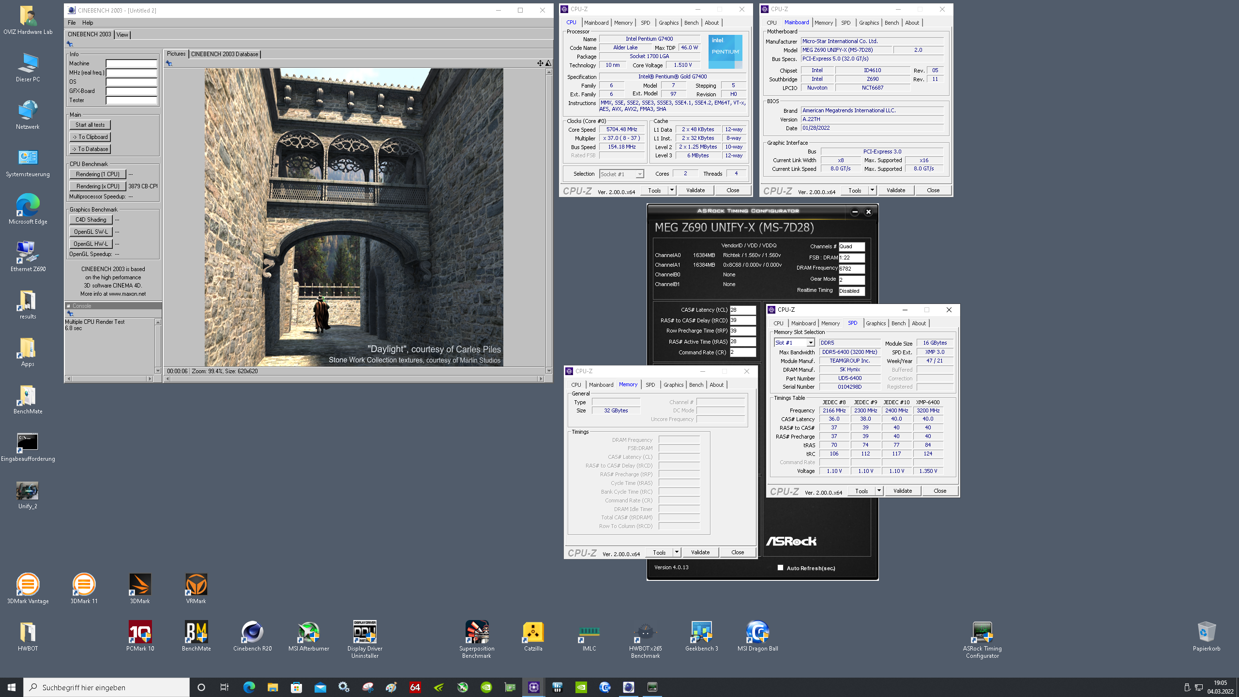Open Eingabeaufforderung shortcut
Viewport: 1239px width, 697px height.
tap(28, 447)
